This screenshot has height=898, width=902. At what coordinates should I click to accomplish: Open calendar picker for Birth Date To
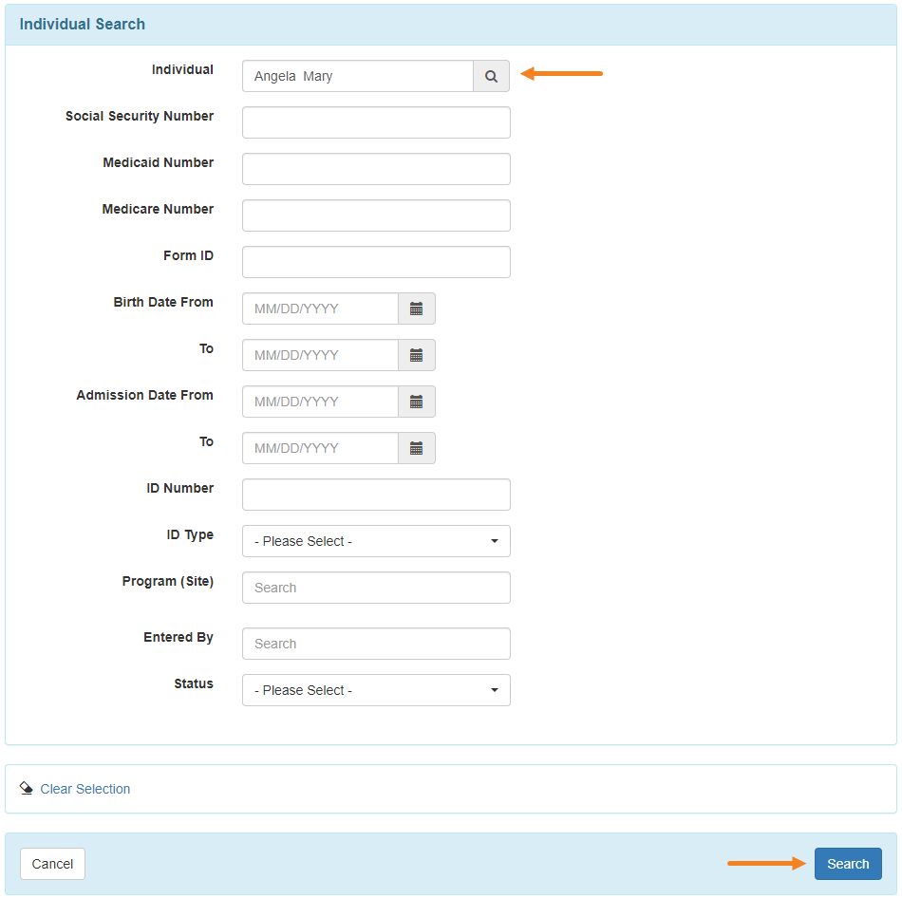coord(416,355)
